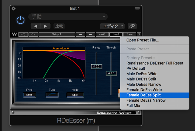Viewport: 195px width, 131px height.
Task: Select Female DeEss Split preset
Action: 155,95
